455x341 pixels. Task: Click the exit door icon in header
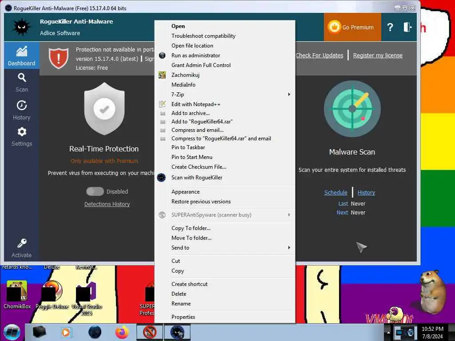pyautogui.click(x=407, y=27)
